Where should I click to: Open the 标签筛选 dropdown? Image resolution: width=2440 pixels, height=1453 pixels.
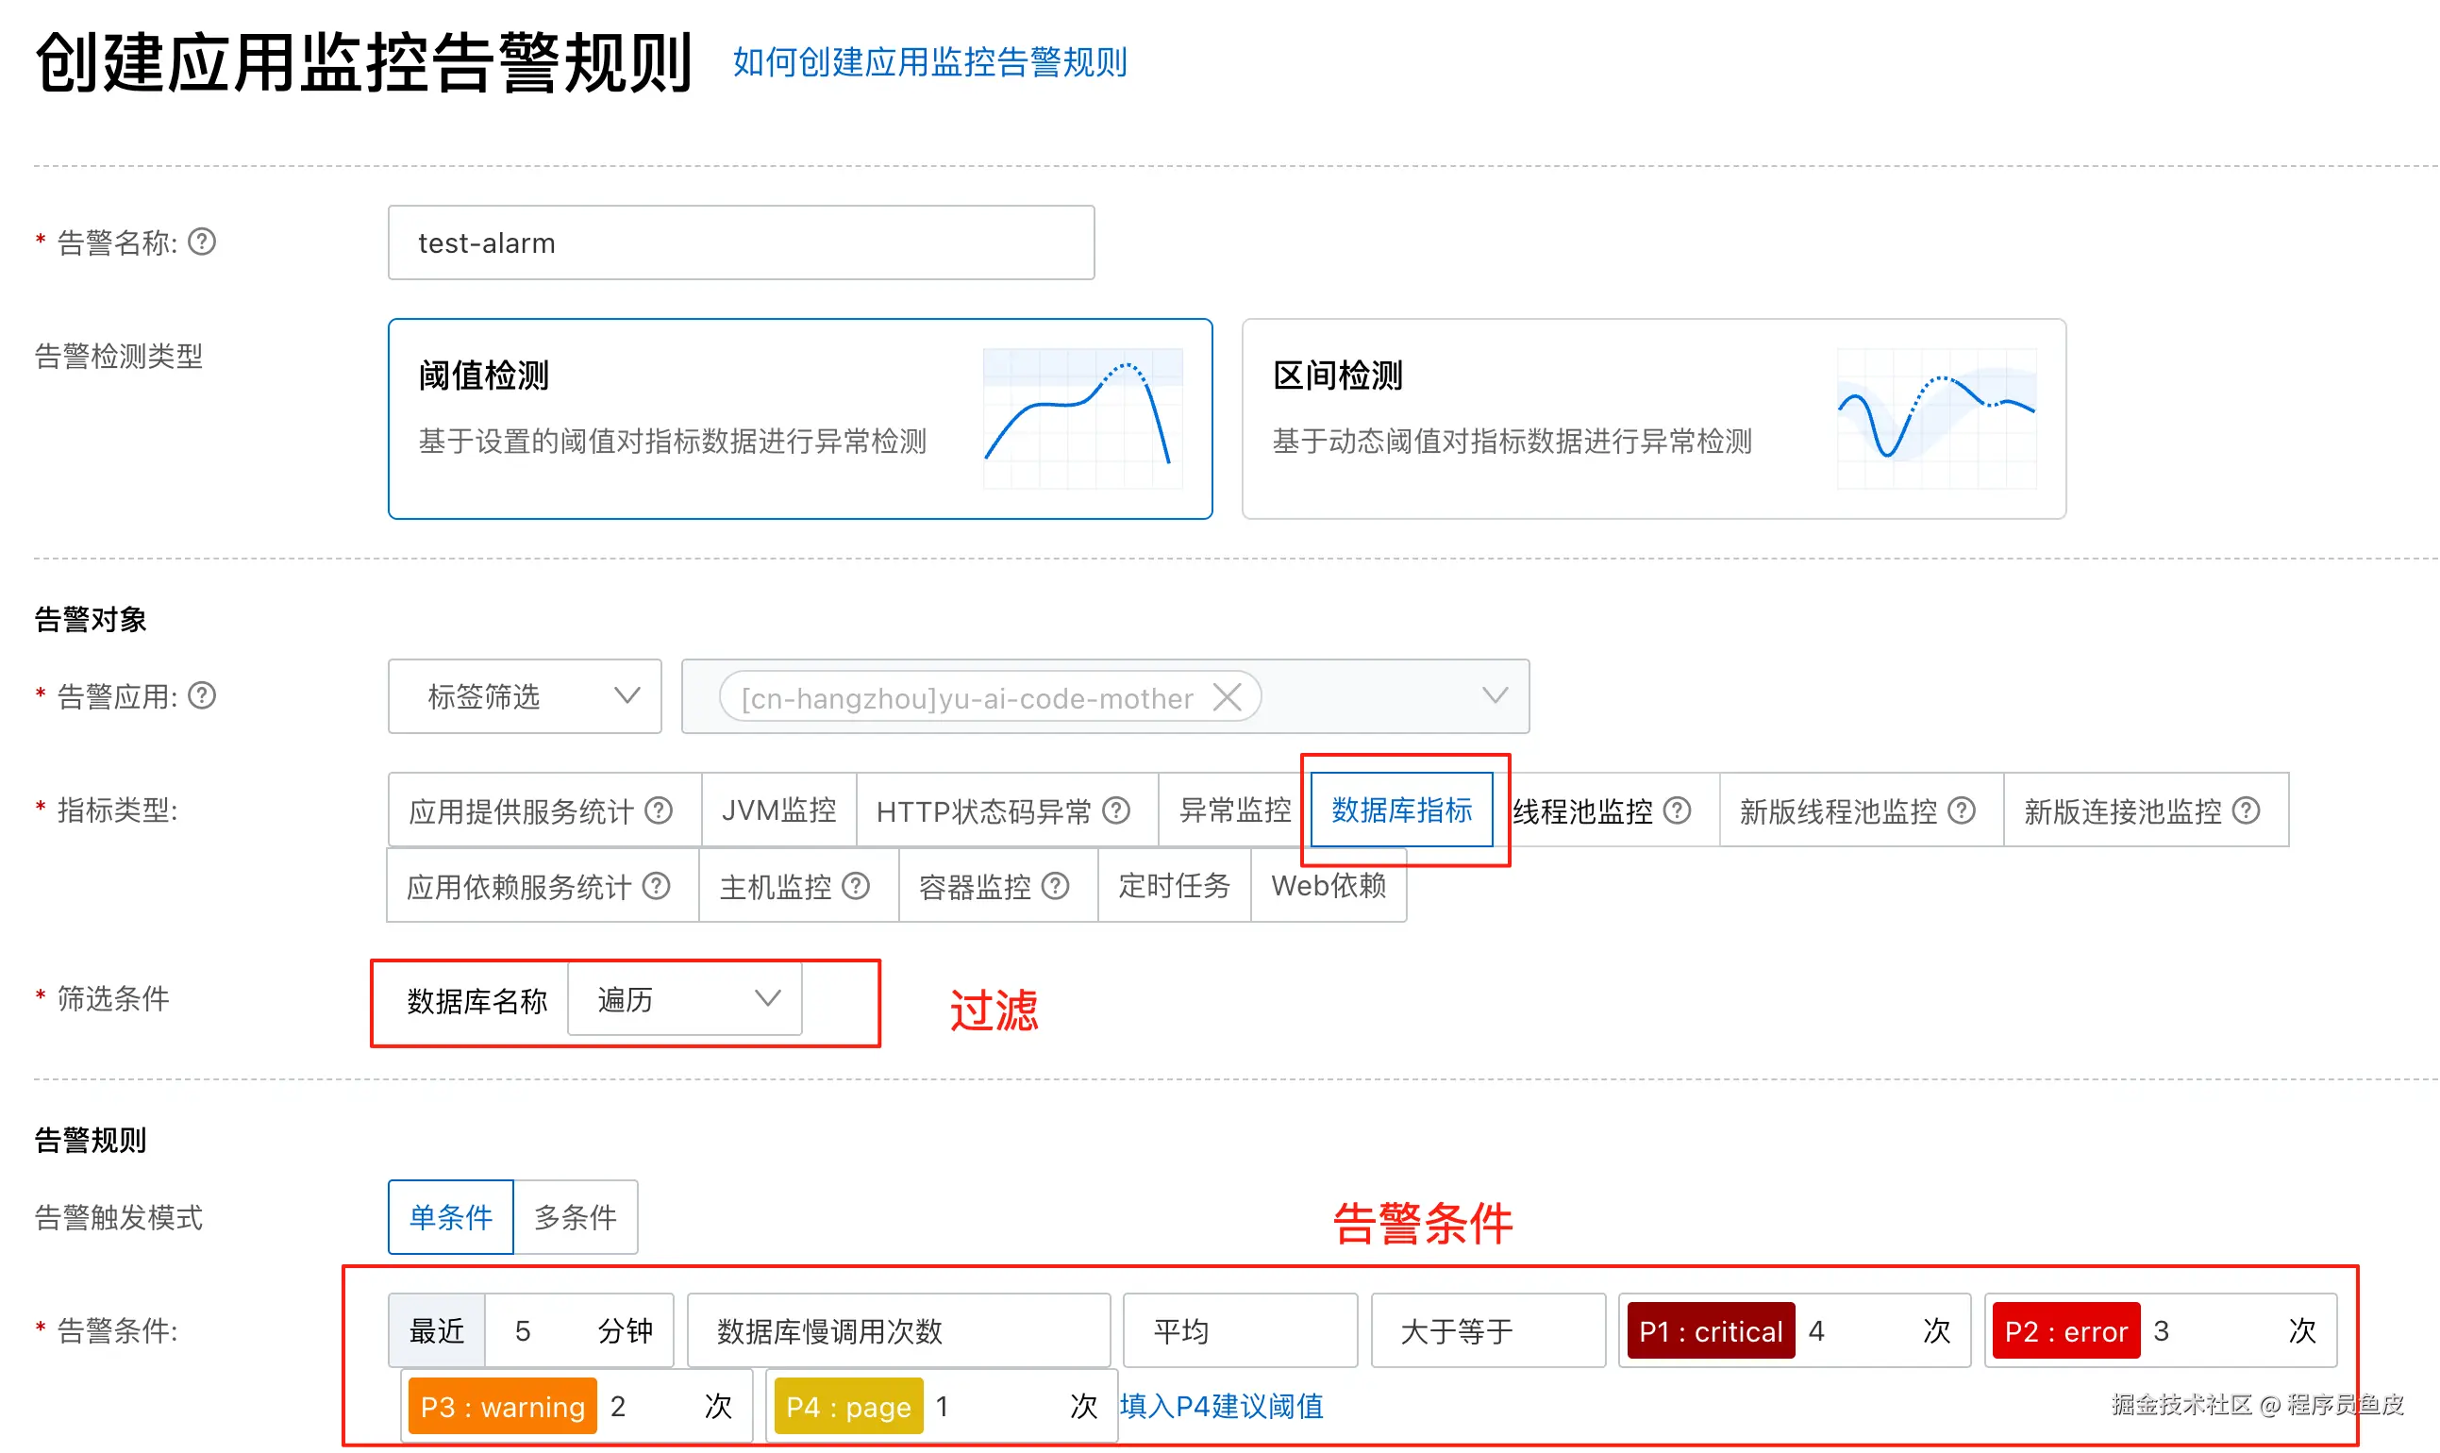[x=525, y=696]
